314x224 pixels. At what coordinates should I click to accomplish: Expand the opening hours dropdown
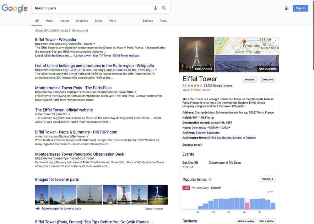tap(229, 128)
